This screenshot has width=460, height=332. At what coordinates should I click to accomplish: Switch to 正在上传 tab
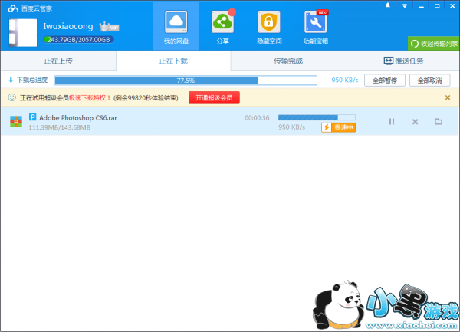coord(58,61)
